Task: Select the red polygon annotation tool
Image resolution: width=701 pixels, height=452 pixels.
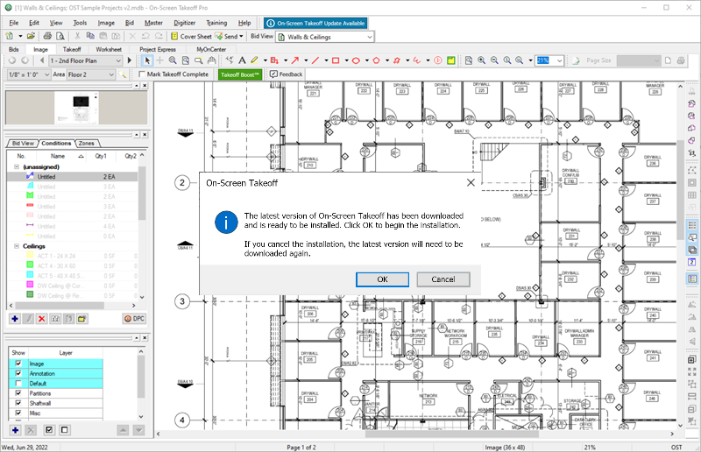Action: pos(377,60)
